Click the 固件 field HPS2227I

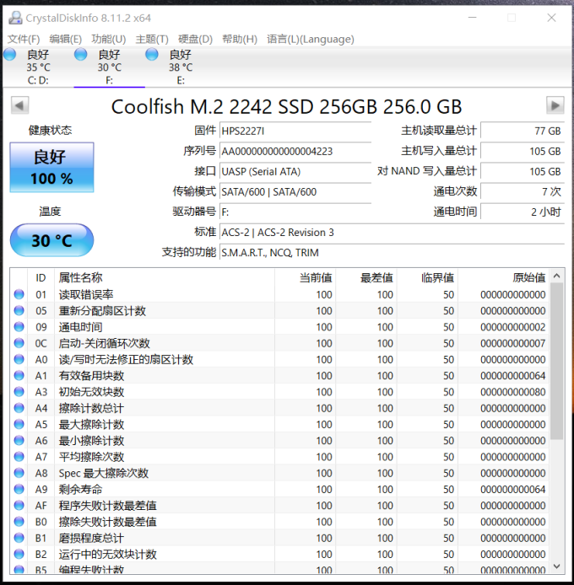(x=295, y=131)
